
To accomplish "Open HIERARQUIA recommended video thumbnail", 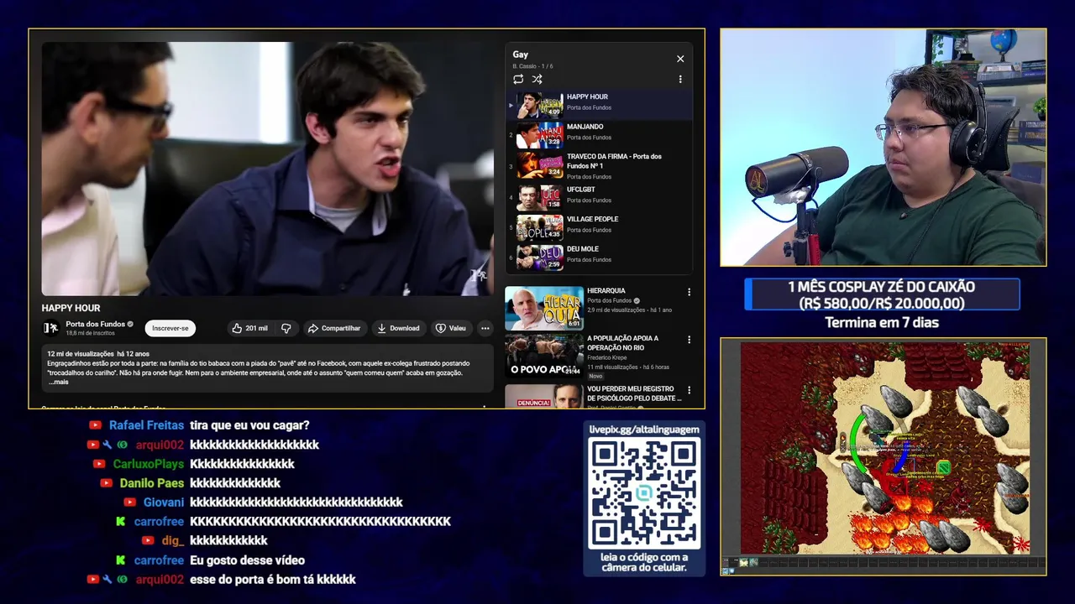I will point(544,308).
